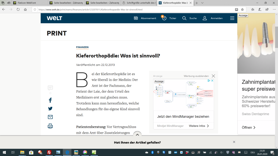Image resolution: width=278 pixels, height=156 pixels.
Task: Open the Windows Start menu
Action: [x=4, y=152]
